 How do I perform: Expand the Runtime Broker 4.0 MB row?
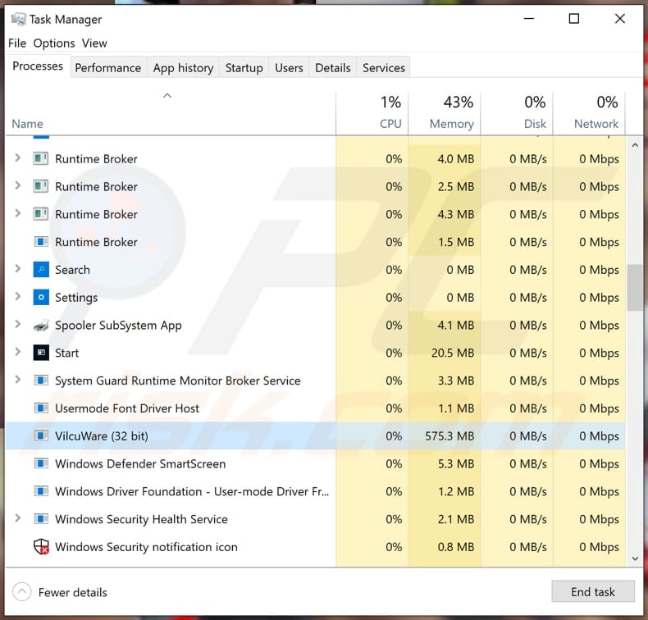coord(17,157)
